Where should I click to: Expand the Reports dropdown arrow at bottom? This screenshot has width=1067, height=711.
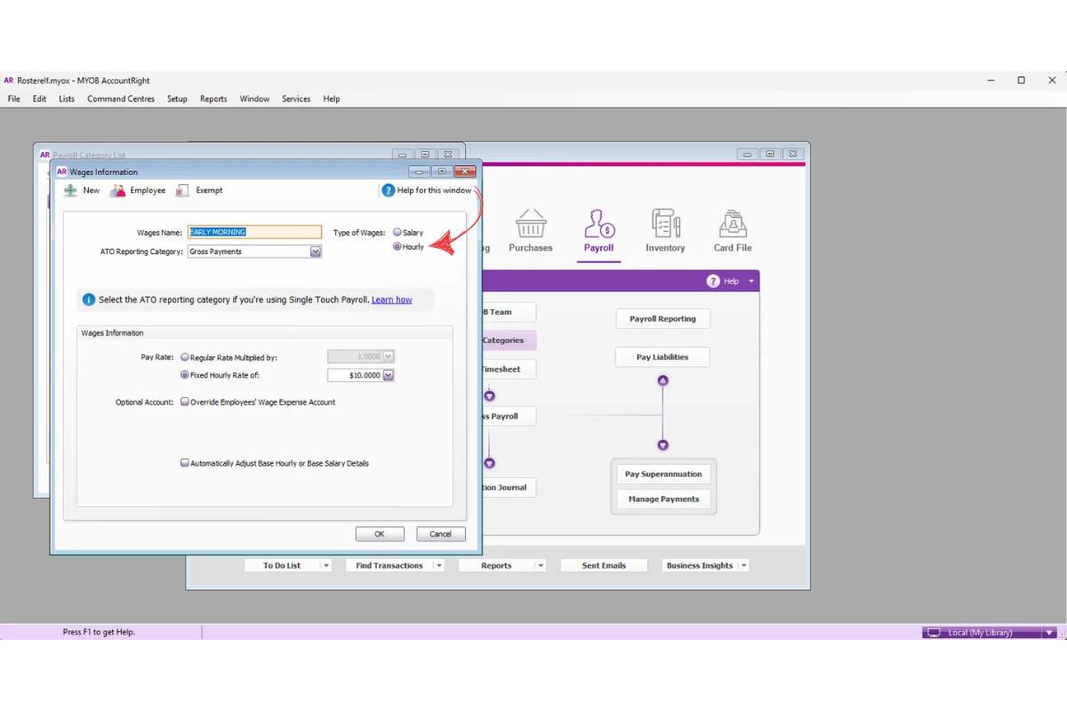pyautogui.click(x=540, y=565)
